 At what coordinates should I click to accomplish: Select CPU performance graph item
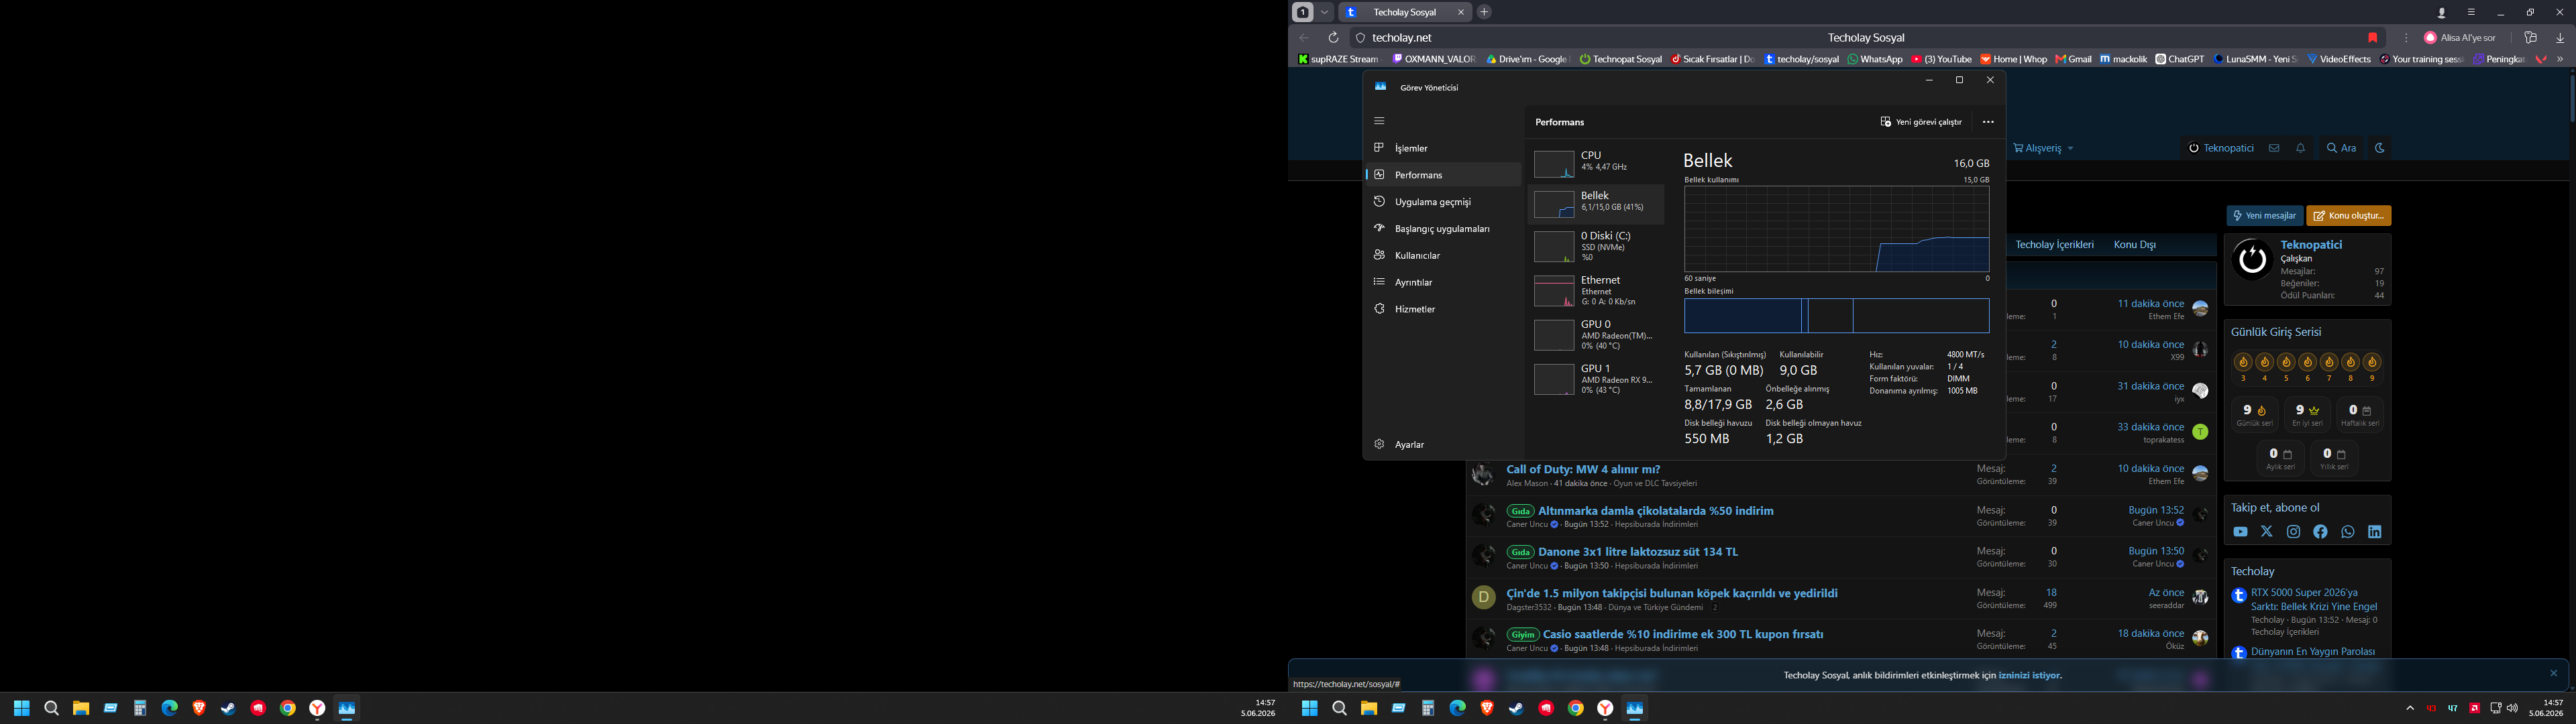click(1596, 163)
